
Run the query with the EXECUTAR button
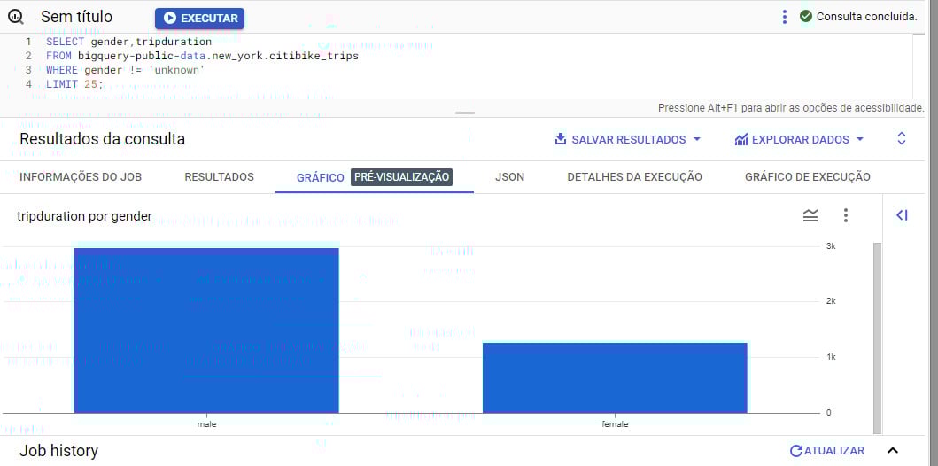click(x=199, y=19)
